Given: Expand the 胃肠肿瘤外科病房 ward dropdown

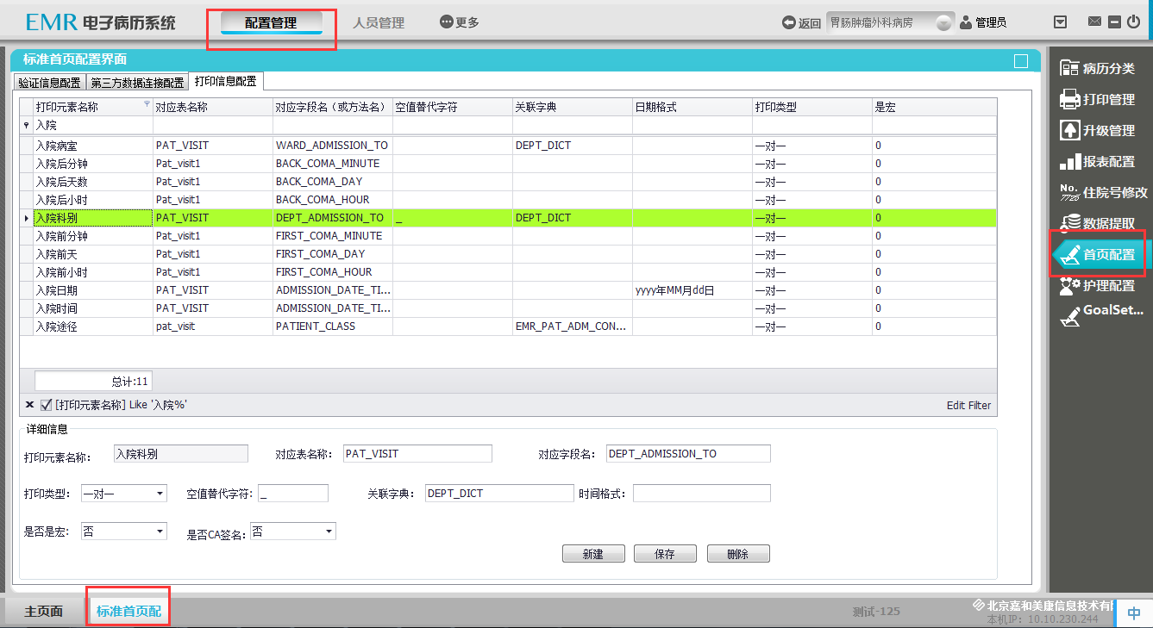Looking at the screenshot, I should coord(944,23).
